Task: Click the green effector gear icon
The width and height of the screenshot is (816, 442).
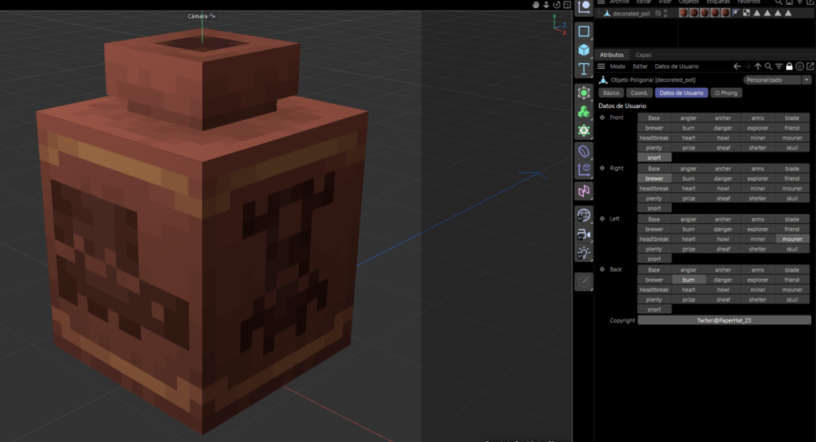Action: (x=583, y=131)
